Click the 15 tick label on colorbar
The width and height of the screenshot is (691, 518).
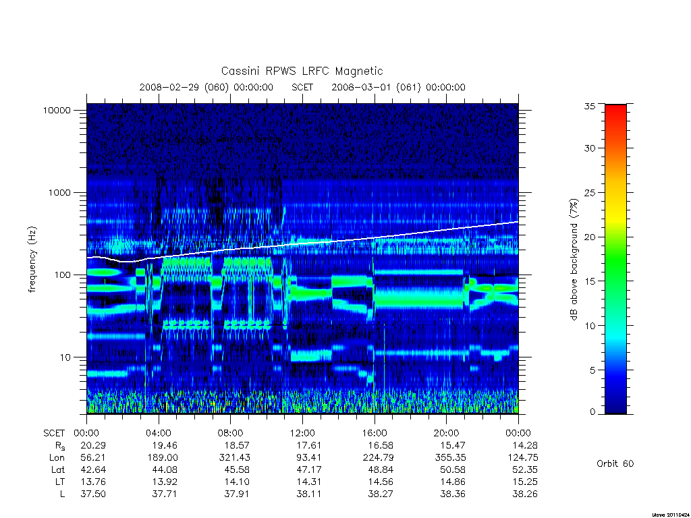click(x=589, y=281)
